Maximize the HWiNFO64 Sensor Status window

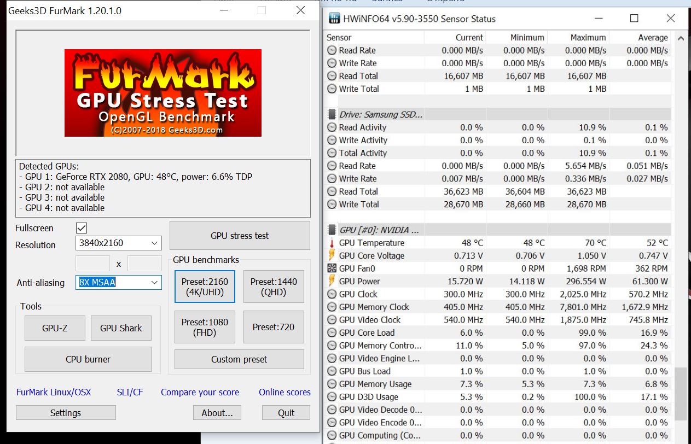634,19
